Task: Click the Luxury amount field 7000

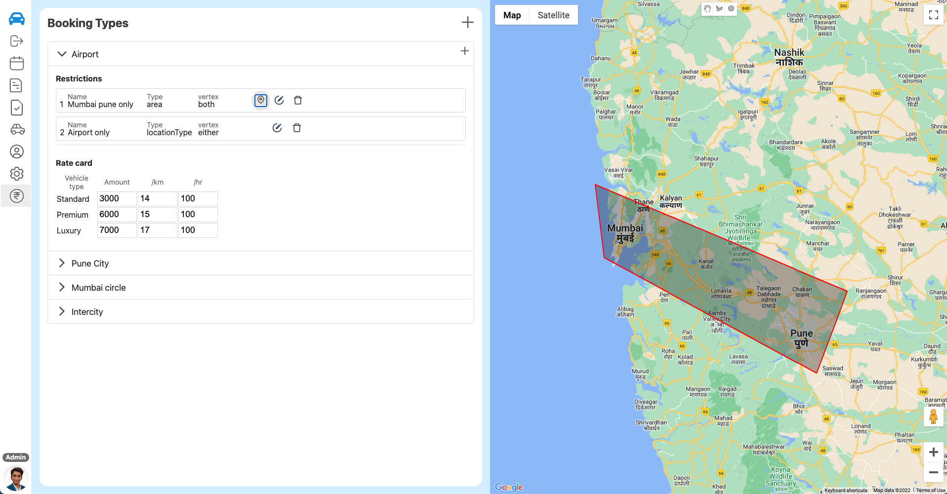Action: [x=117, y=230]
